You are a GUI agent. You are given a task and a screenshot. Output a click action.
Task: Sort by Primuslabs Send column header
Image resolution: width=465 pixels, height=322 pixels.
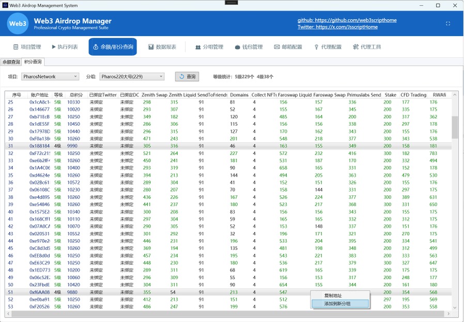364,95
